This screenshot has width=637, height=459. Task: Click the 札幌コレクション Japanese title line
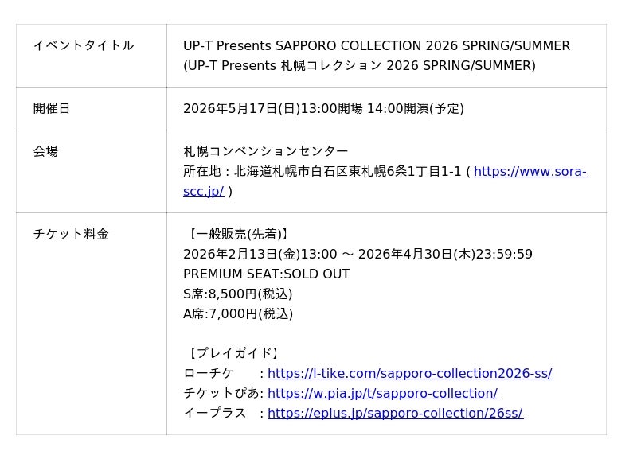click(359, 66)
